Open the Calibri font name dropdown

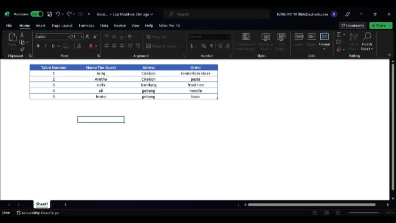pos(68,37)
